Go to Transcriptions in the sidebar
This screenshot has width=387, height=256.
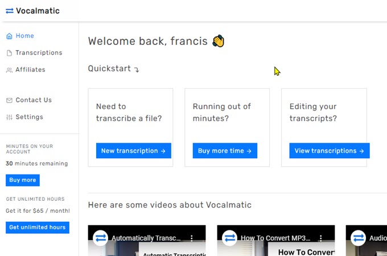39,53
